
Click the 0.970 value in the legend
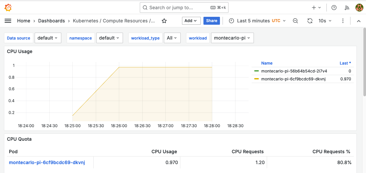pos(346,79)
